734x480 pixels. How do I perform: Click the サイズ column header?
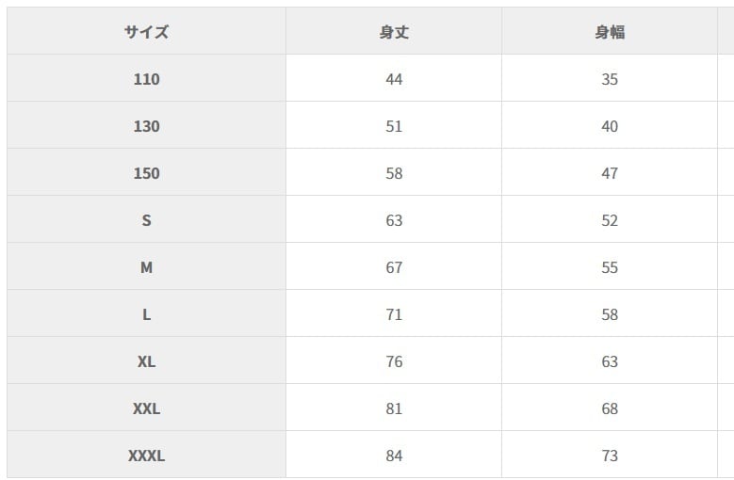pyautogui.click(x=146, y=32)
